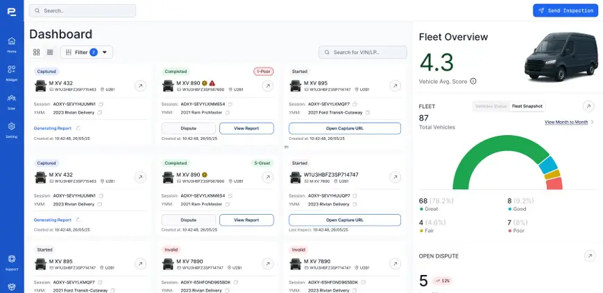Open the Captured M XV 432 card in the first row
The width and height of the screenshot is (603, 293).
[x=140, y=86]
